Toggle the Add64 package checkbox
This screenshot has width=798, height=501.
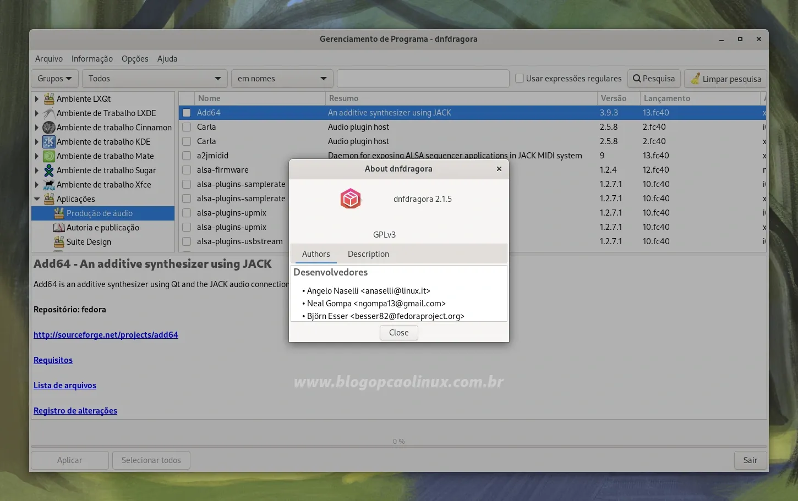[187, 113]
